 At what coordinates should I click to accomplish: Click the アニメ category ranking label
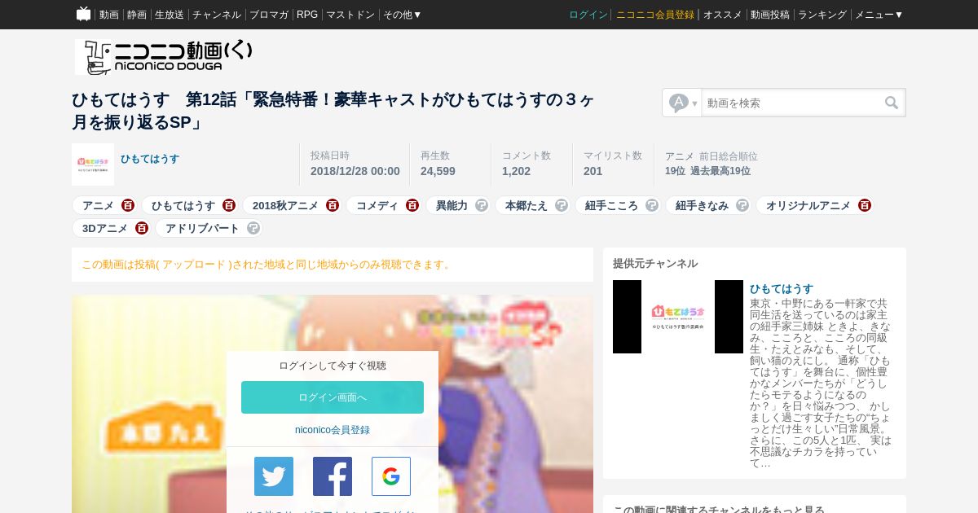point(680,156)
